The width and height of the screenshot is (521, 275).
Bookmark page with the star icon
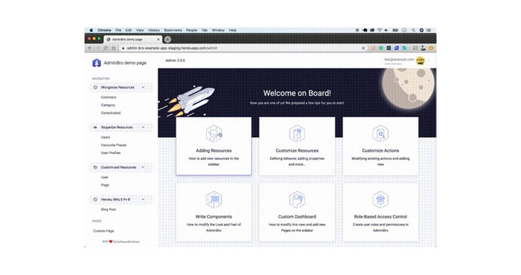pos(363,48)
